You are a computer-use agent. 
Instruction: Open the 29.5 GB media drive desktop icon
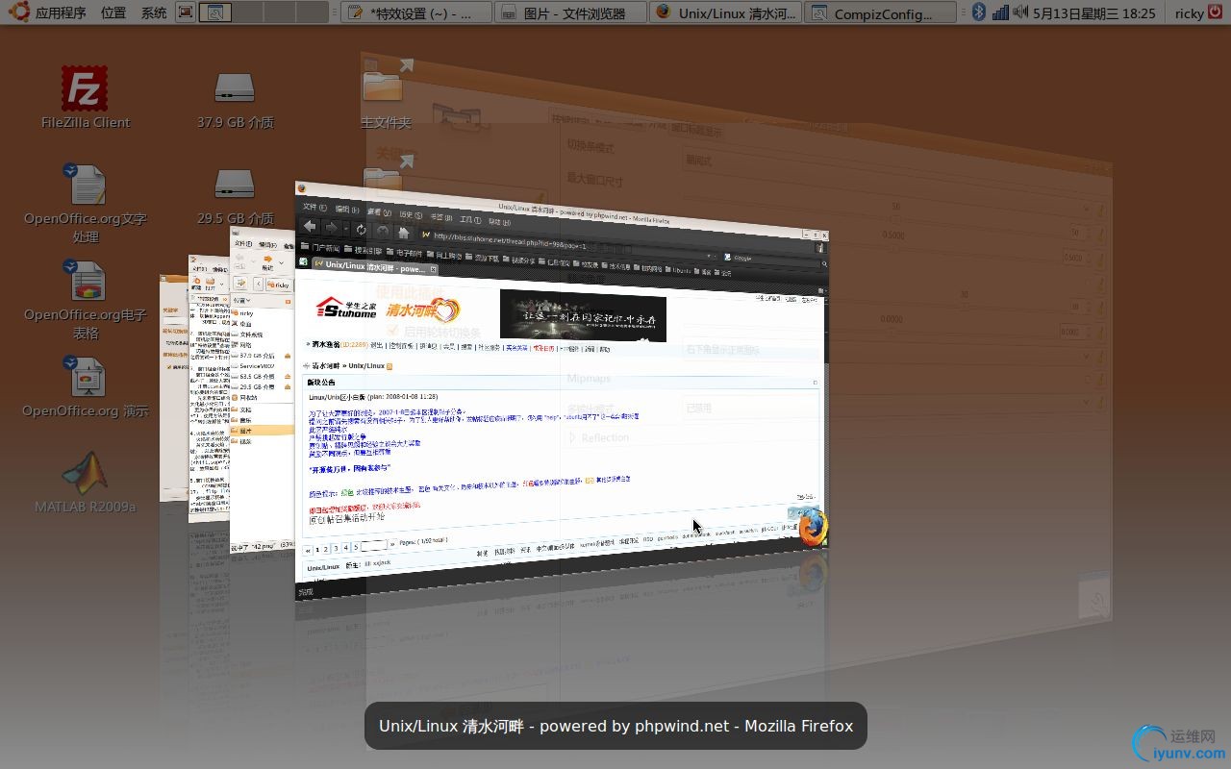click(x=235, y=195)
